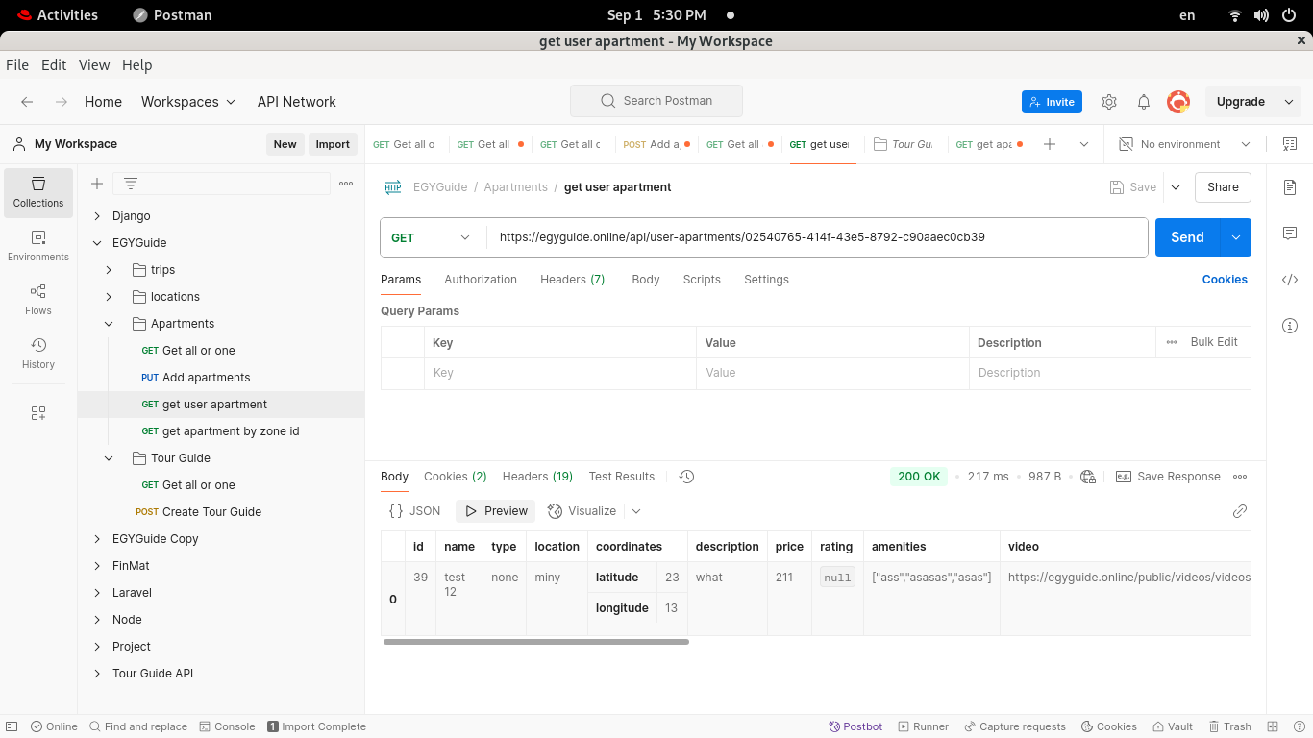Switch to the request Body tab
The image size is (1313, 738).
point(646,280)
